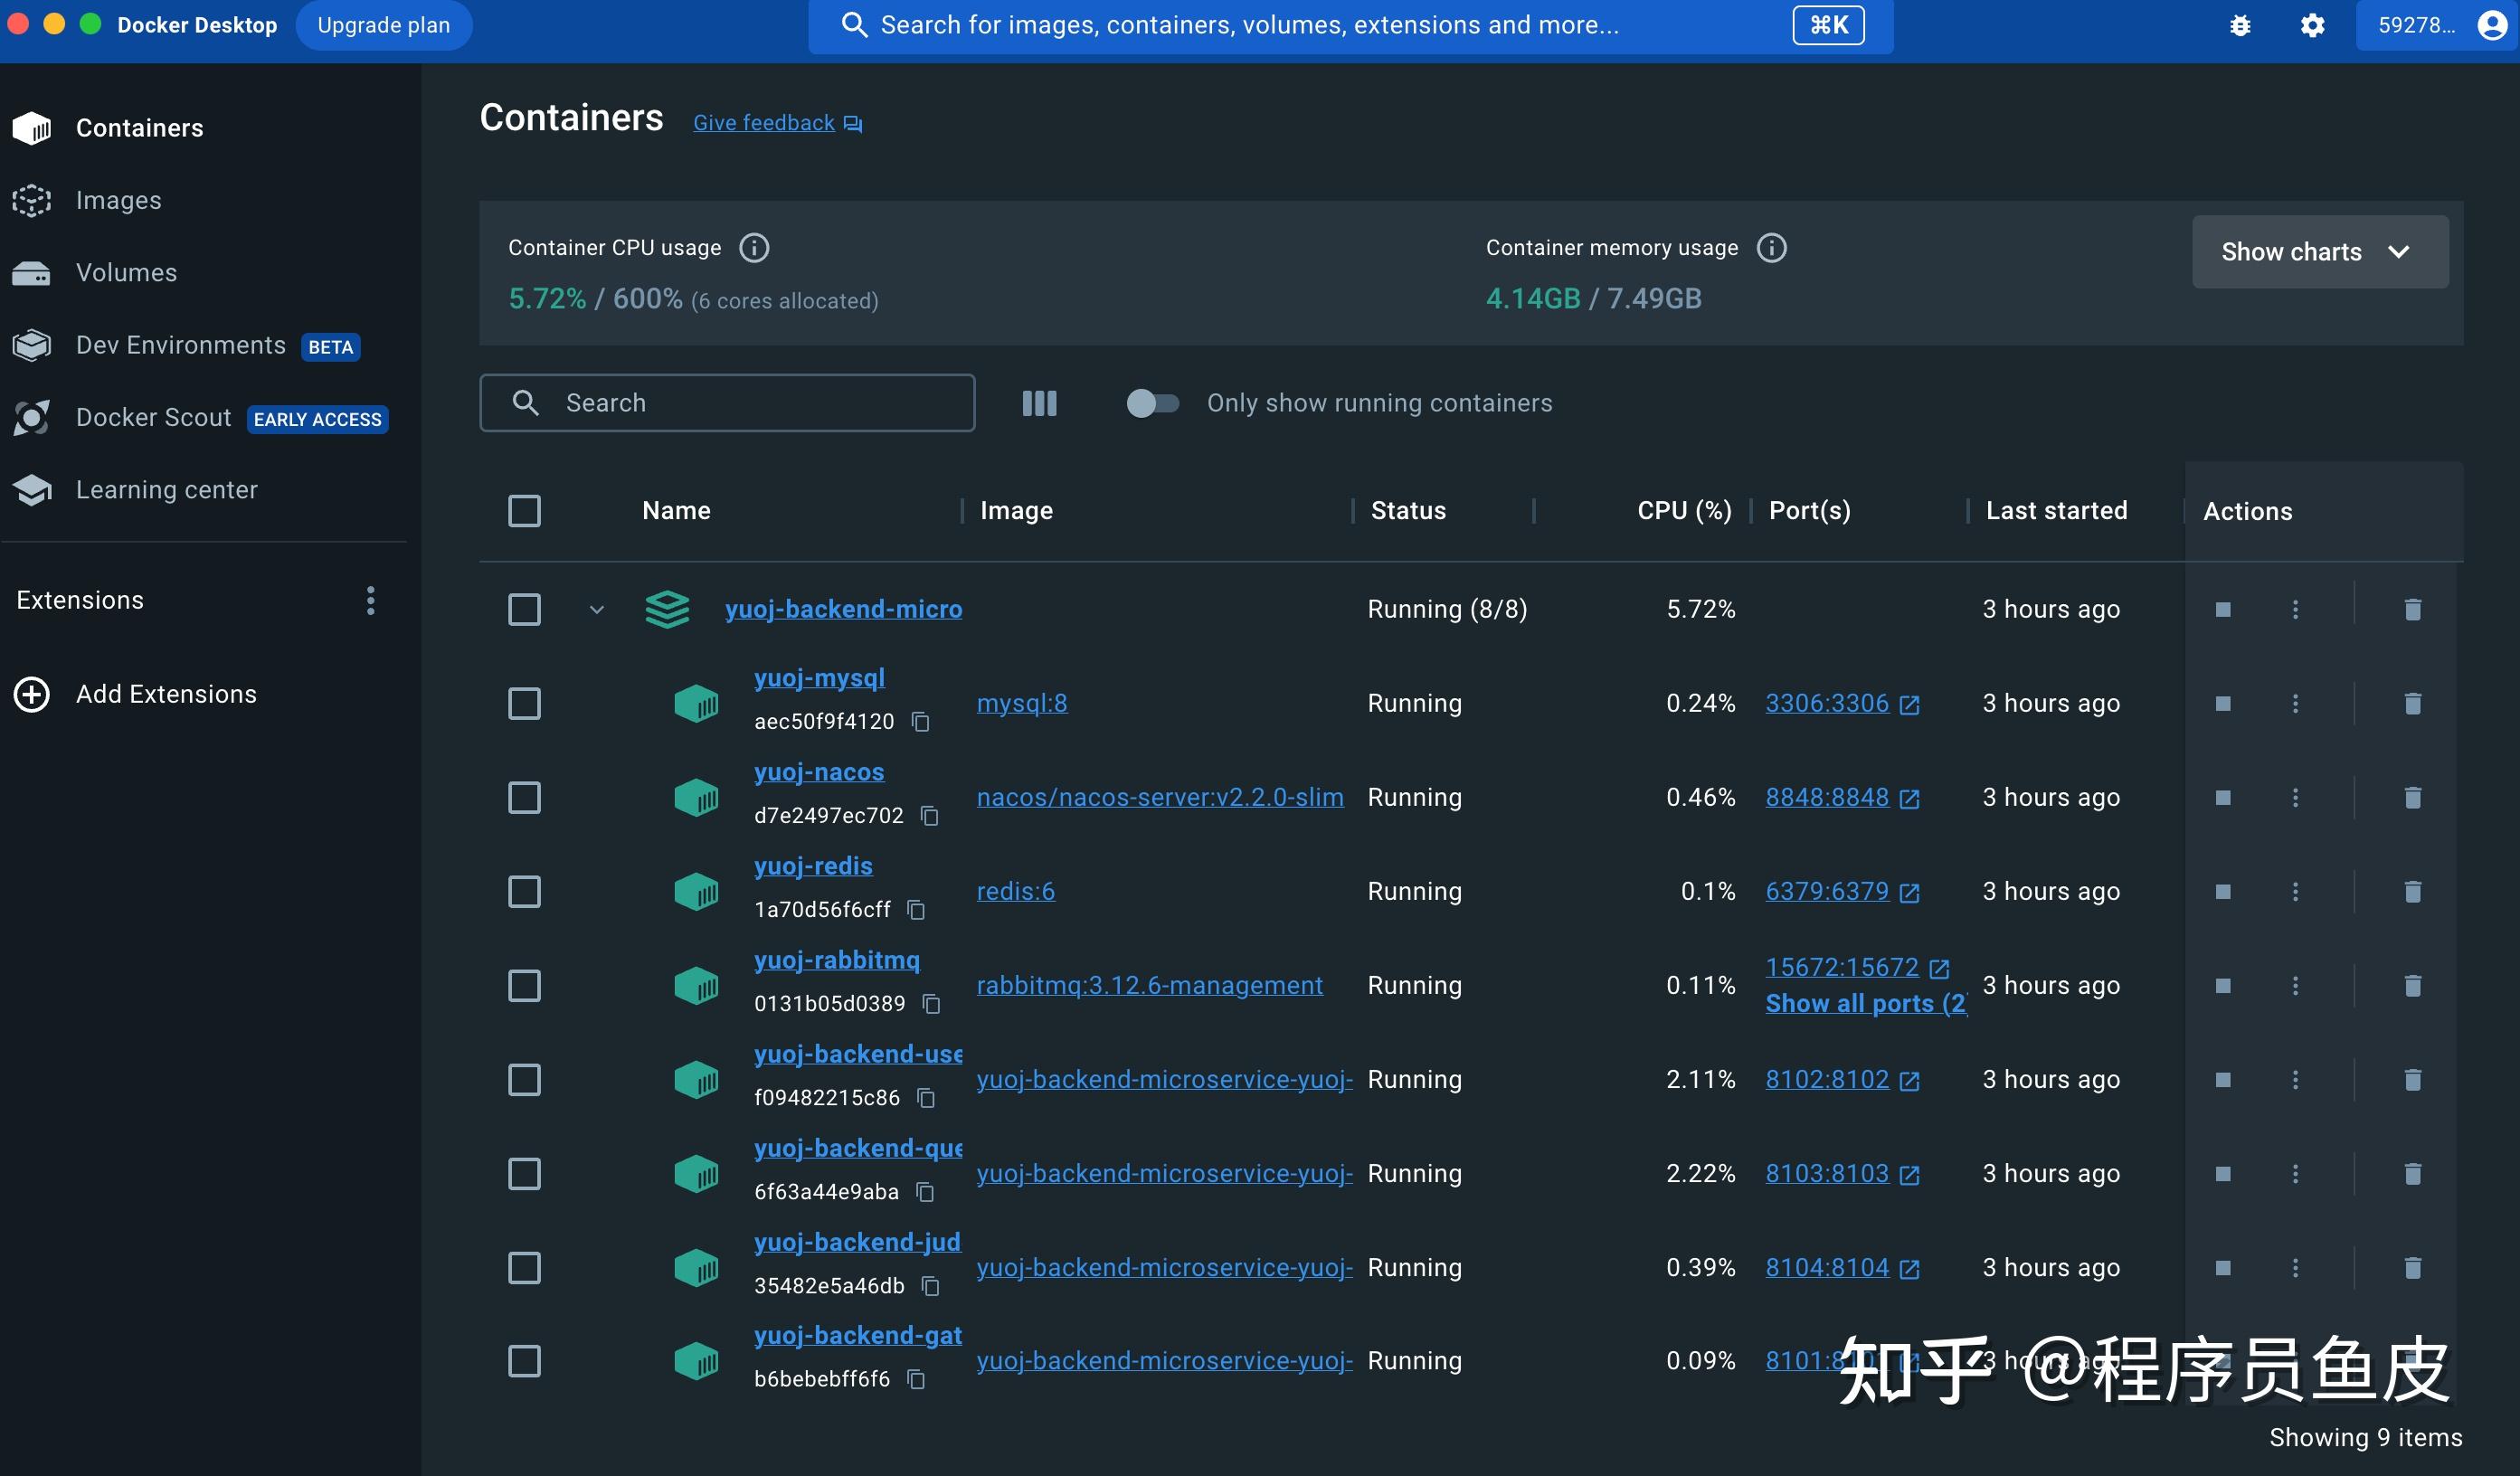The image size is (2520, 1476).
Task: Copy container ID 6f63a44e9aba
Action: tap(925, 1192)
